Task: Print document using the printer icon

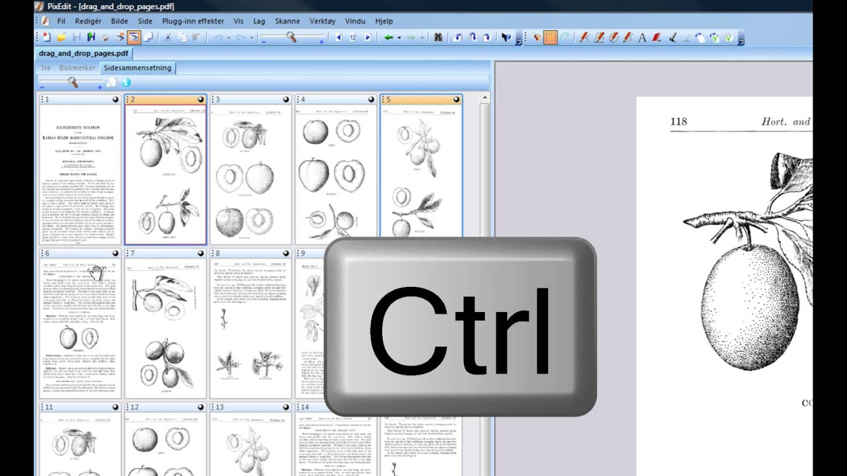Action: [105, 38]
